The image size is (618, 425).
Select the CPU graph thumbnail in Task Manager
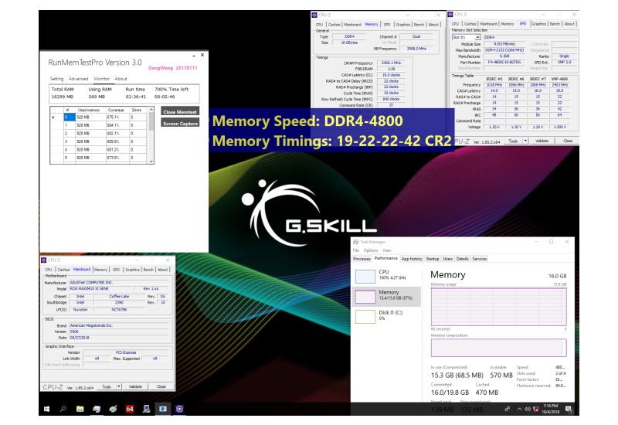[385, 275]
